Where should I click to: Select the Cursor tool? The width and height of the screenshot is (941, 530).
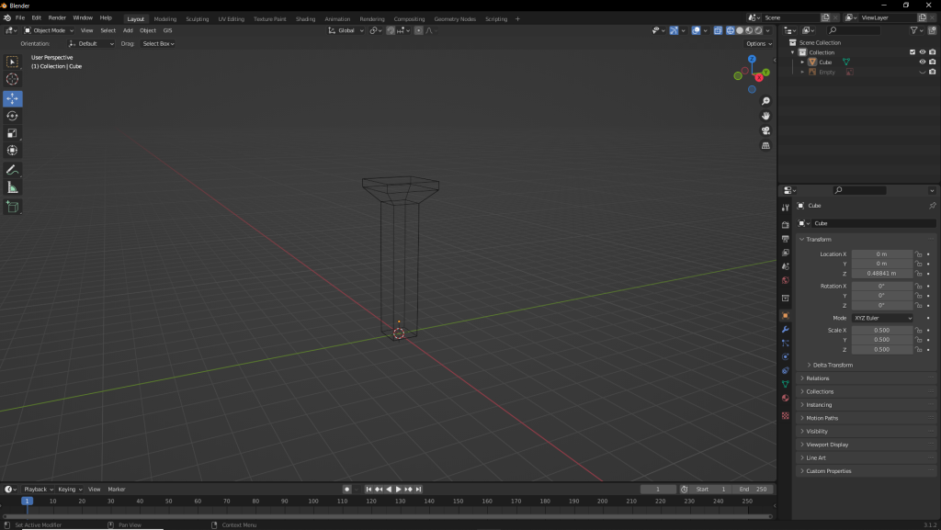click(x=13, y=79)
